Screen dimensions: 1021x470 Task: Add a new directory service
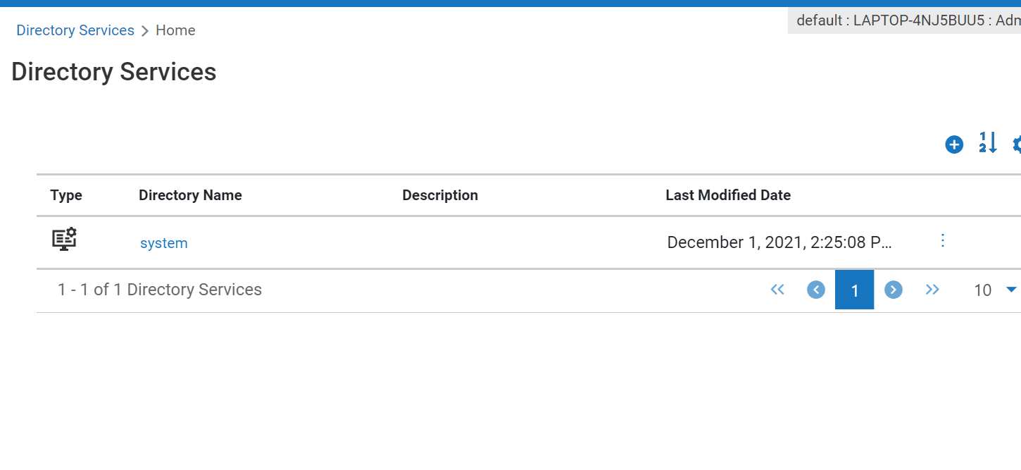(954, 144)
